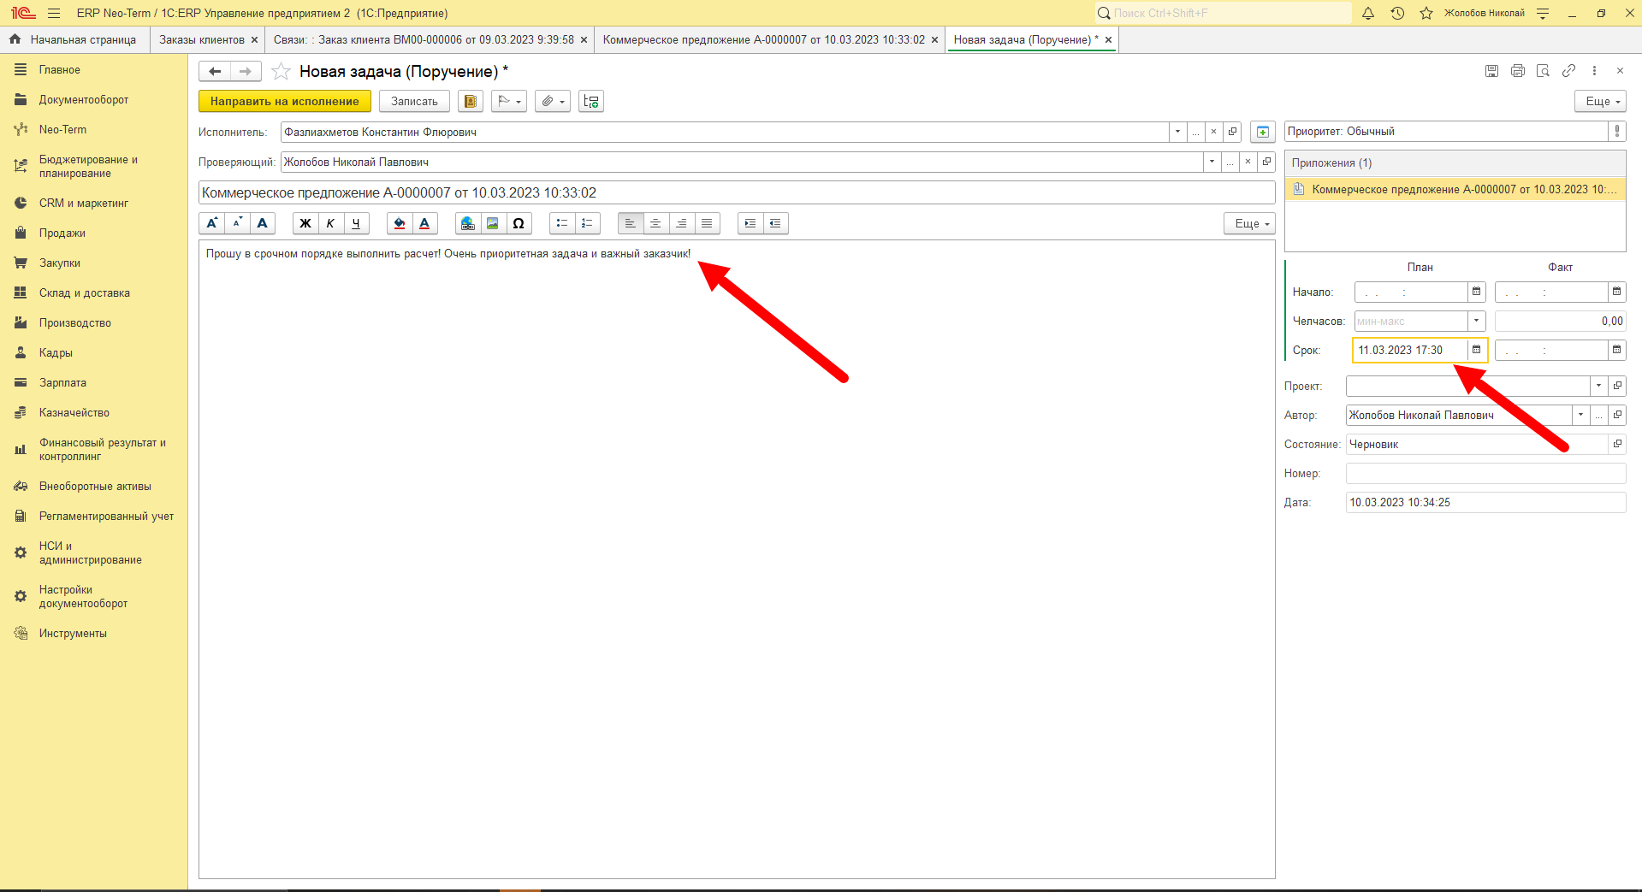Expand the Челчасов мин-макс dropdown

(1476, 321)
